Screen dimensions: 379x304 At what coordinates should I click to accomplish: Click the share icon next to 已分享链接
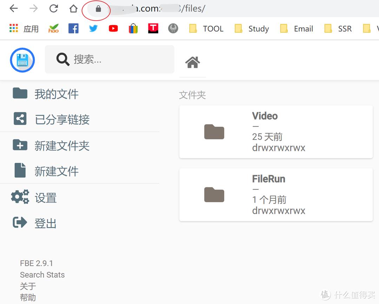click(x=20, y=119)
